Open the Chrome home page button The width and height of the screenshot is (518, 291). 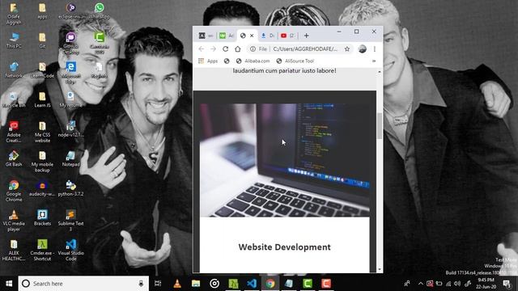click(x=237, y=48)
